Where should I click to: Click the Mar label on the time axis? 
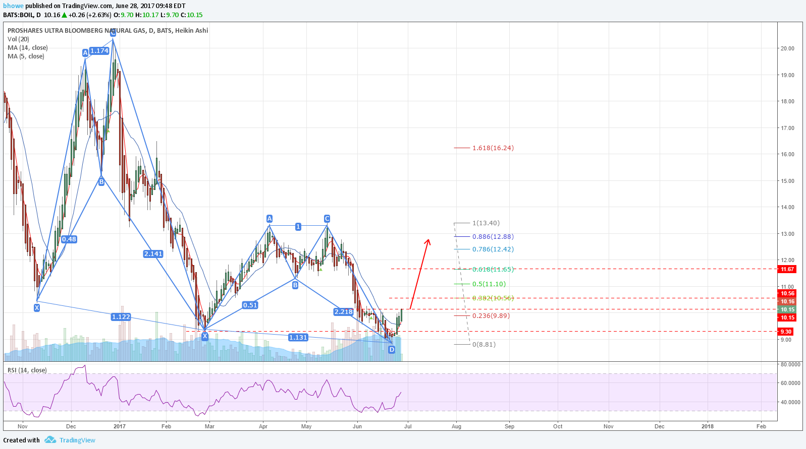209,426
